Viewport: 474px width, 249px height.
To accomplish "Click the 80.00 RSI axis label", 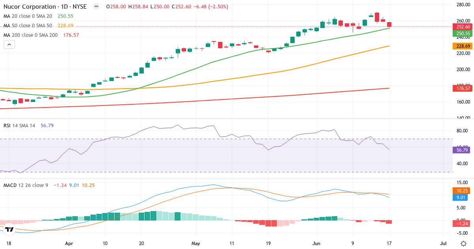I will click(x=463, y=131).
